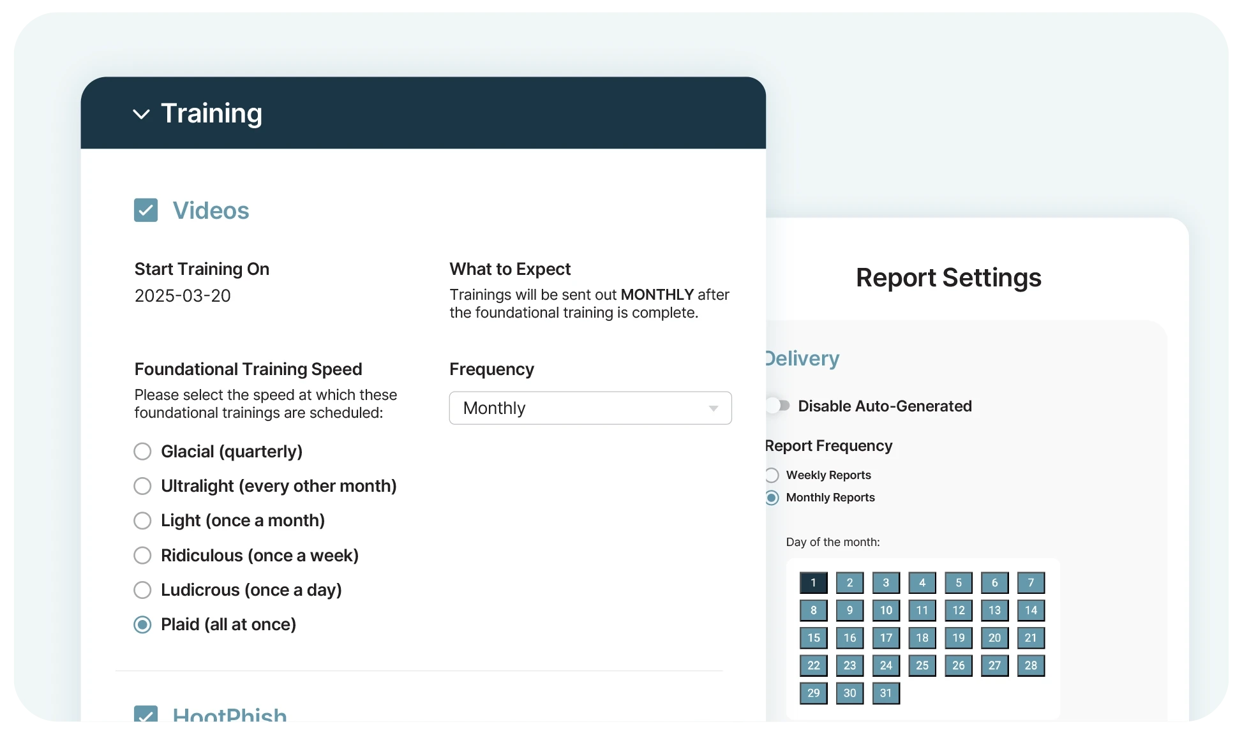Pick day 4 of the month
The width and height of the screenshot is (1242, 738).
tap(922, 582)
